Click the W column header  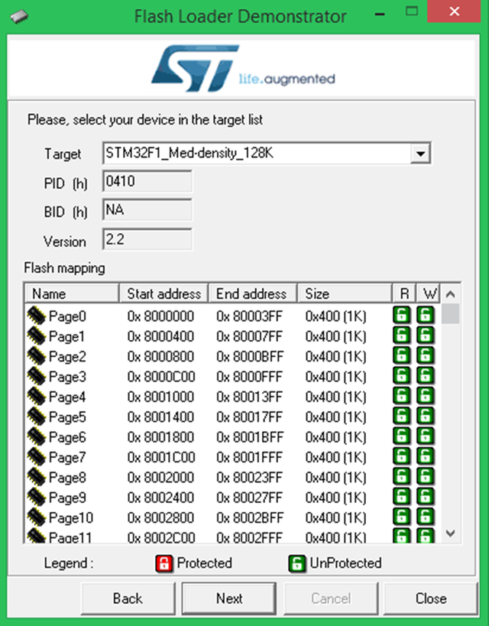tap(429, 294)
